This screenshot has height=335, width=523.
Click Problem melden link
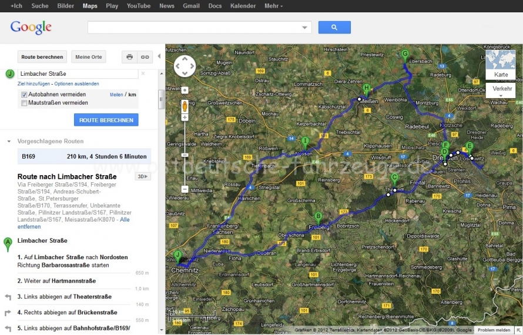coord(494,330)
